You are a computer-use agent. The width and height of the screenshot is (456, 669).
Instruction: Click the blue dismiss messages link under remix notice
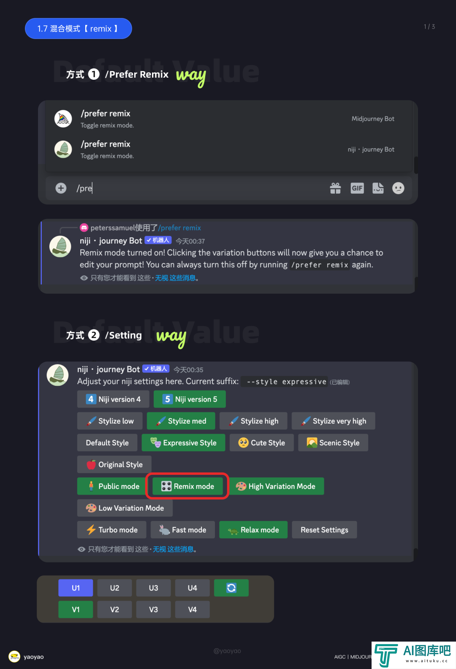175,278
